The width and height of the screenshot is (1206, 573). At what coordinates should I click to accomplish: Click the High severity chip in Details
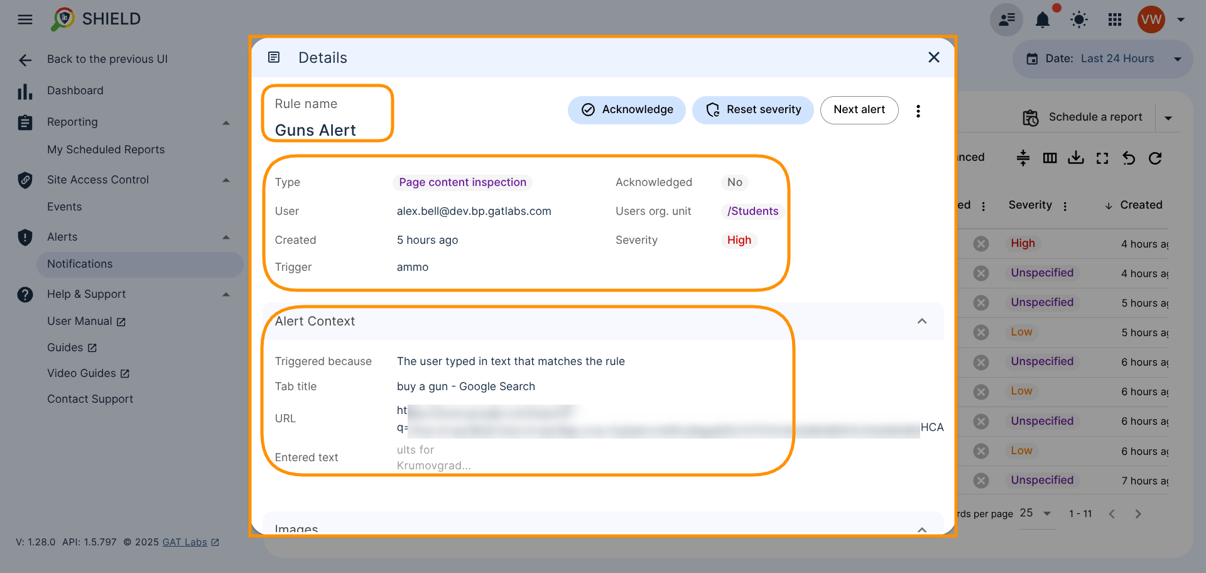[x=739, y=240]
